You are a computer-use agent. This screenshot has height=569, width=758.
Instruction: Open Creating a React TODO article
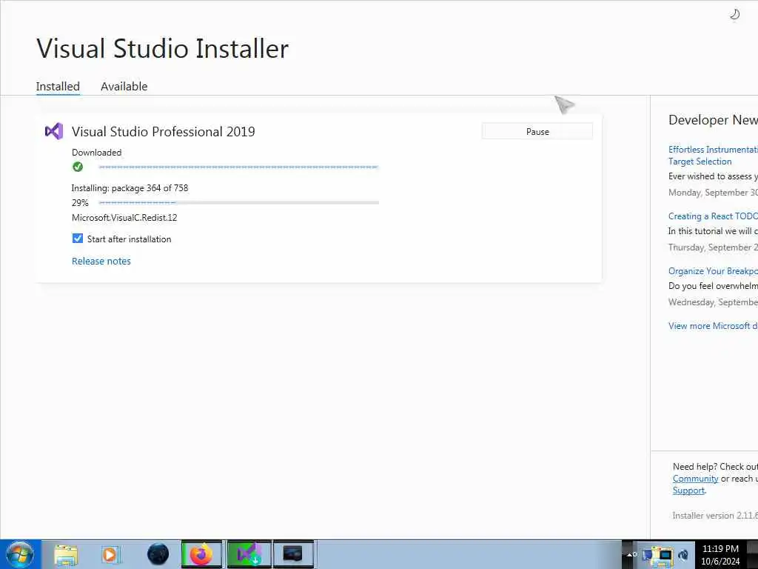pos(713,216)
